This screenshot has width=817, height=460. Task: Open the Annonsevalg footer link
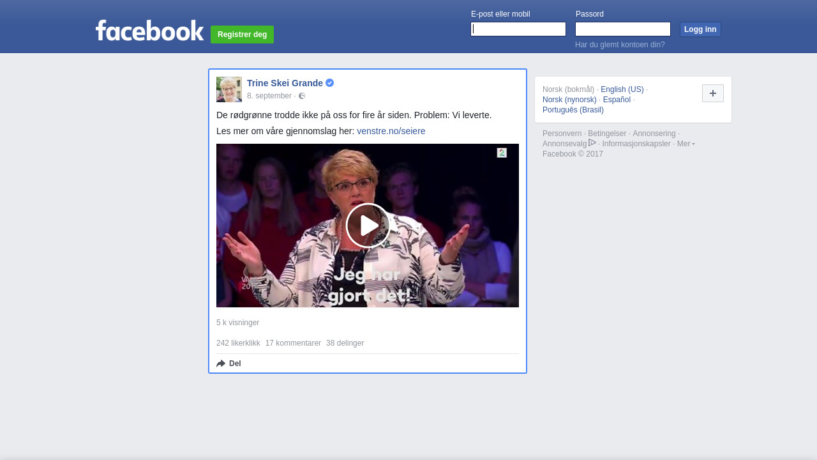(x=564, y=144)
